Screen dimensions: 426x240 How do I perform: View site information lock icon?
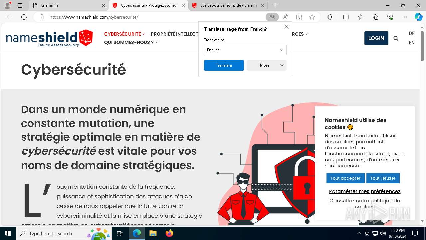[x=42, y=17]
